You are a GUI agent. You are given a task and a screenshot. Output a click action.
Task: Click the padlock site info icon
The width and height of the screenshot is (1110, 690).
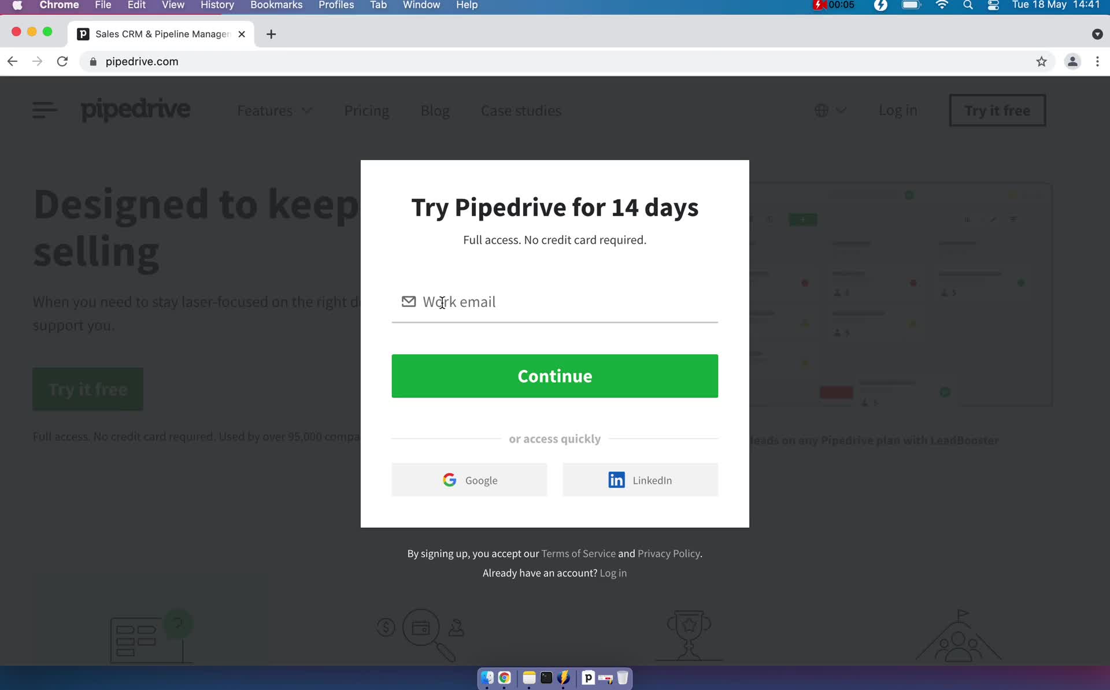pos(93,61)
